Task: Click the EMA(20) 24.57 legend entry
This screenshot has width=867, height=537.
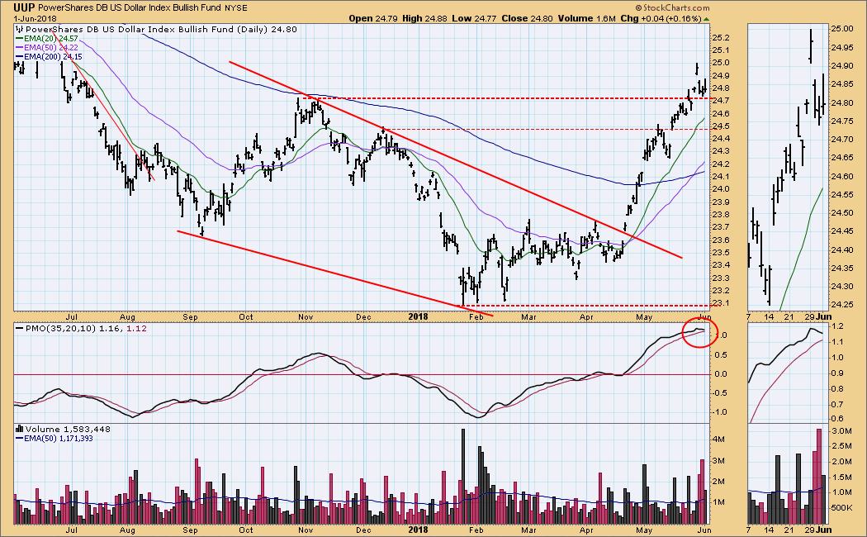Action: [51, 39]
